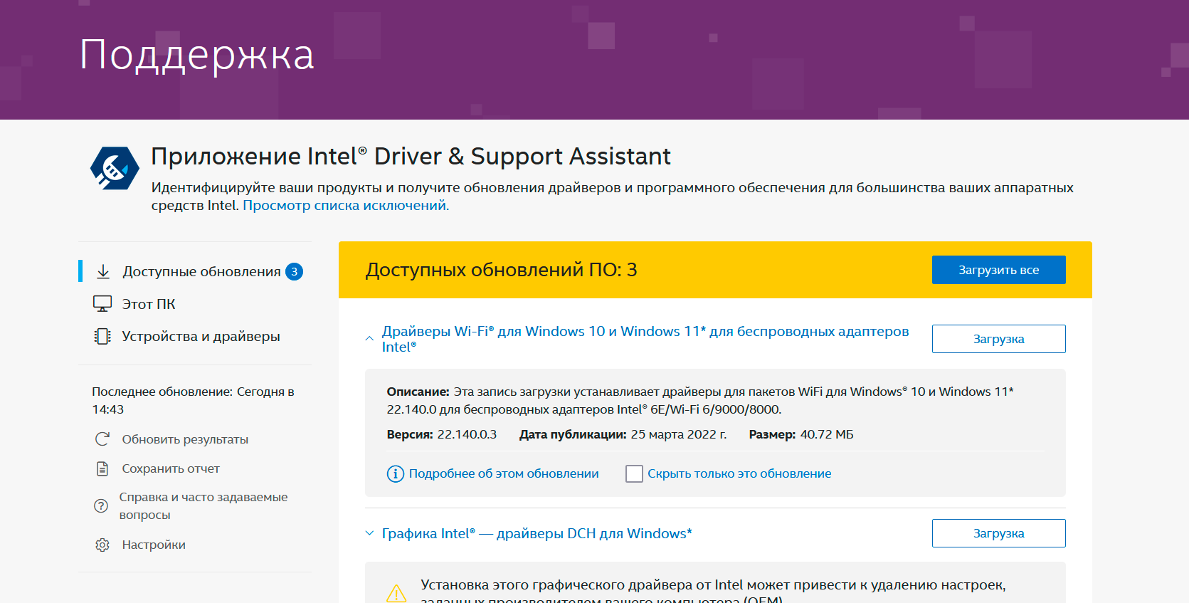This screenshot has height=603, width=1189.
Task: Tick the Скрыть только это обновление checkbox
Action: 634,473
